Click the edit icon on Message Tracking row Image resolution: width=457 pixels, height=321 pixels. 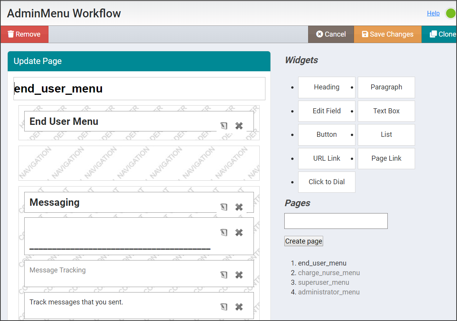coord(224,274)
